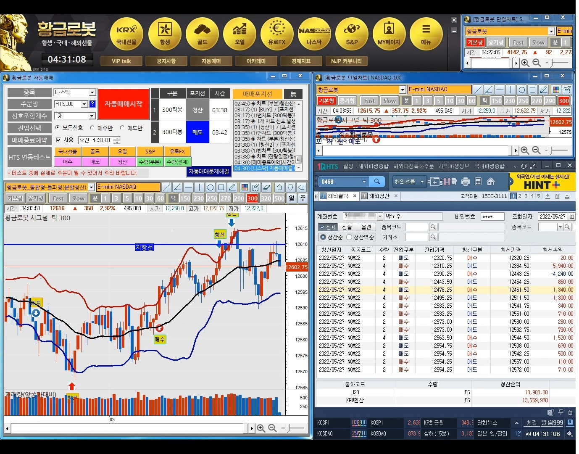Viewport: 579px width, 454px height.
Task: Toggle the 선물 filter in HTS
Action: [x=347, y=227]
